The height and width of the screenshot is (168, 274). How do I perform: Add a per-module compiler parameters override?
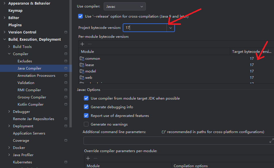[x=88, y=158]
